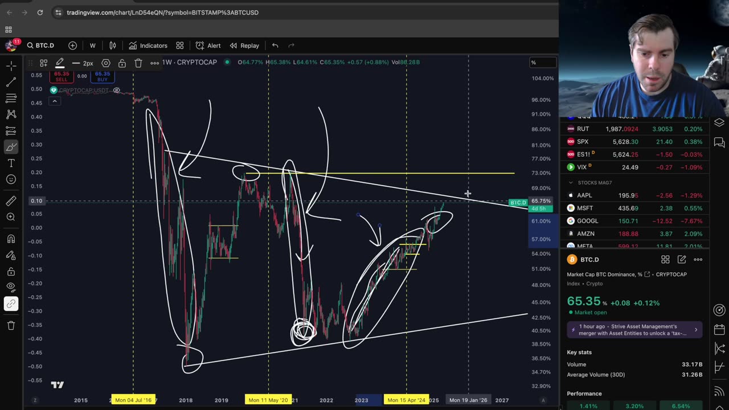This screenshot has width=729, height=410.
Task: Click the 65.35 BUY button
Action: [103, 76]
